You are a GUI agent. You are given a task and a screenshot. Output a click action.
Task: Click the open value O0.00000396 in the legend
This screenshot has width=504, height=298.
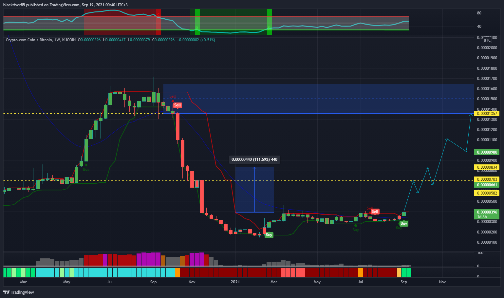[x=89, y=40]
